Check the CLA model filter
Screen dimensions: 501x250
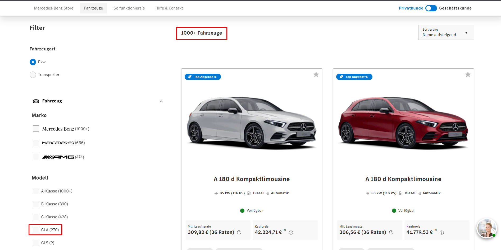click(x=36, y=230)
